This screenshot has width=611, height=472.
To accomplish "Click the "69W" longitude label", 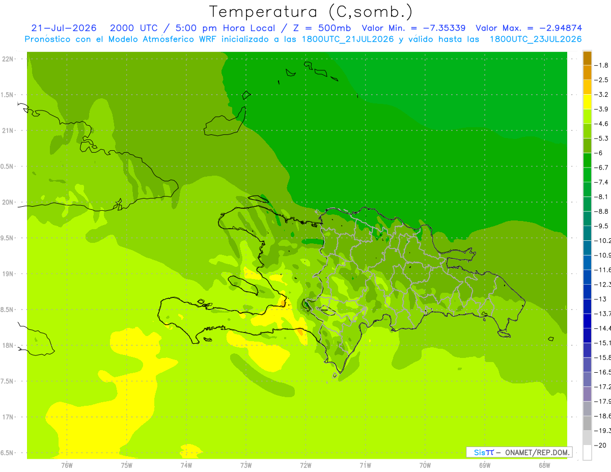I will [x=485, y=465].
